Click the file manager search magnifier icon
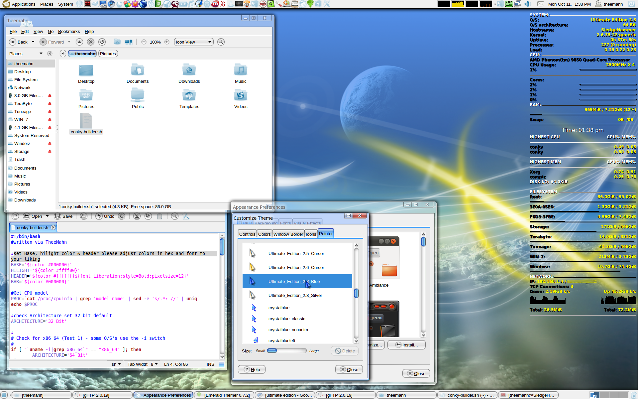The image size is (638, 399). pos(221,42)
